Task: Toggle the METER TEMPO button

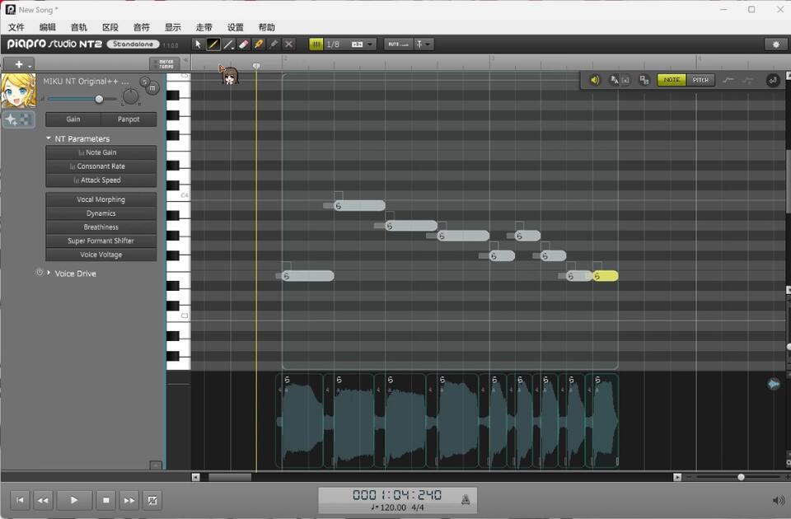Action: click(x=166, y=64)
